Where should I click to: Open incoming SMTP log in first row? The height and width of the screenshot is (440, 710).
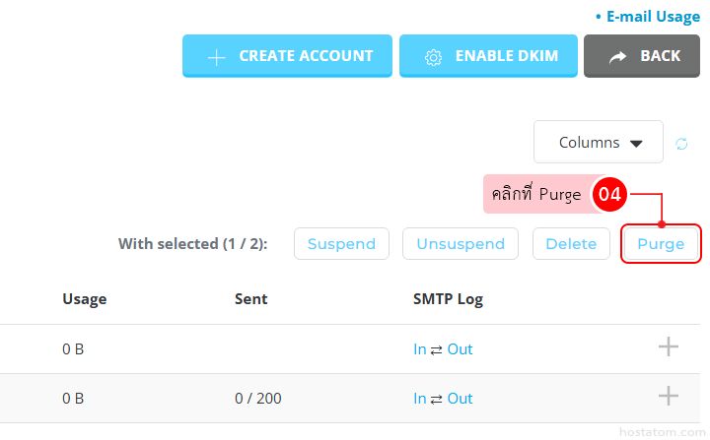tap(420, 349)
